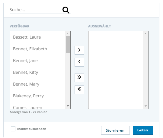Select Bassett, Laura in available list
Screen dimensions: 163x138
(x=37, y=37)
